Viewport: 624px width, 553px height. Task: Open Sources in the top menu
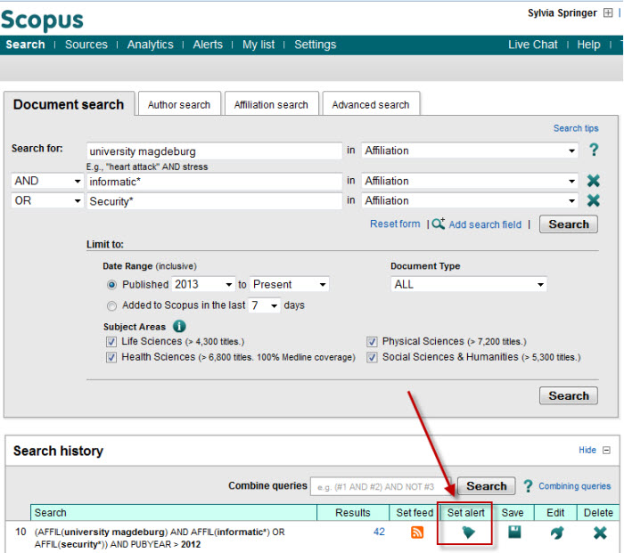[86, 45]
